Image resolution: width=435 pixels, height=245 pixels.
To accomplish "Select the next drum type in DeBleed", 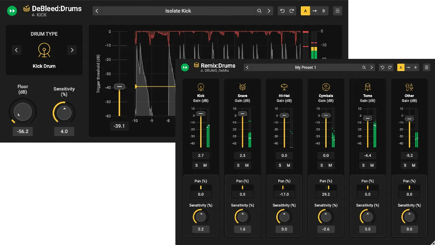I will 72,50.
